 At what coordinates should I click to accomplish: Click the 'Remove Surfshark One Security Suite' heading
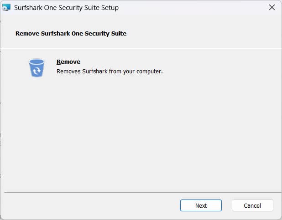[71, 34]
